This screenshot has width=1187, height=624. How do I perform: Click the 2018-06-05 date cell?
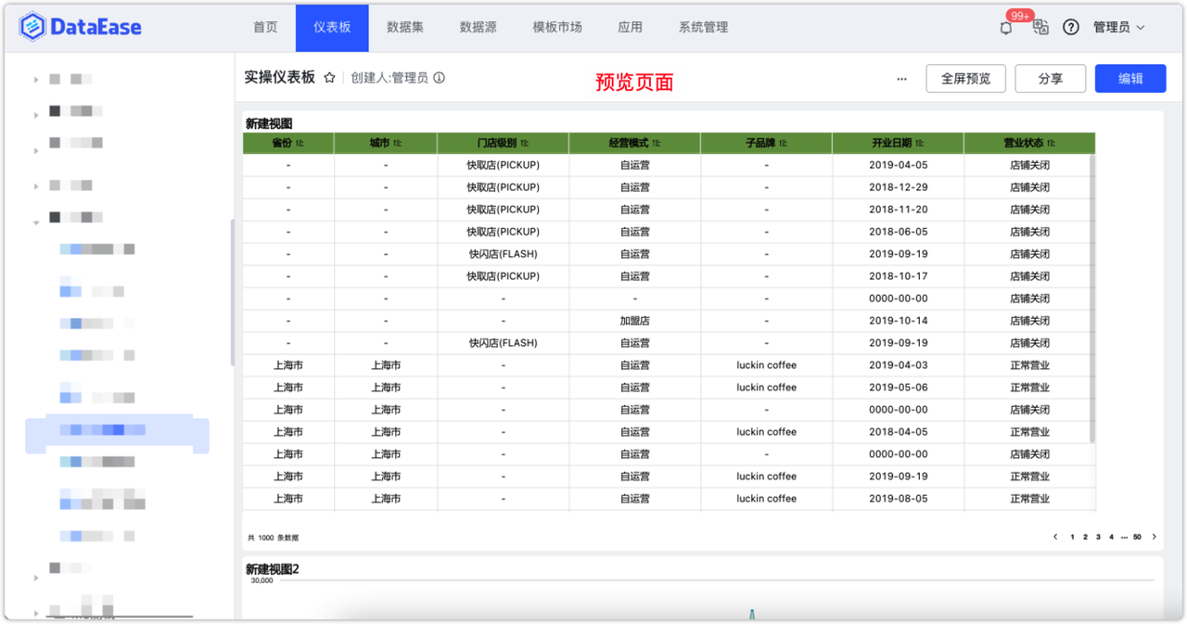pyautogui.click(x=898, y=232)
